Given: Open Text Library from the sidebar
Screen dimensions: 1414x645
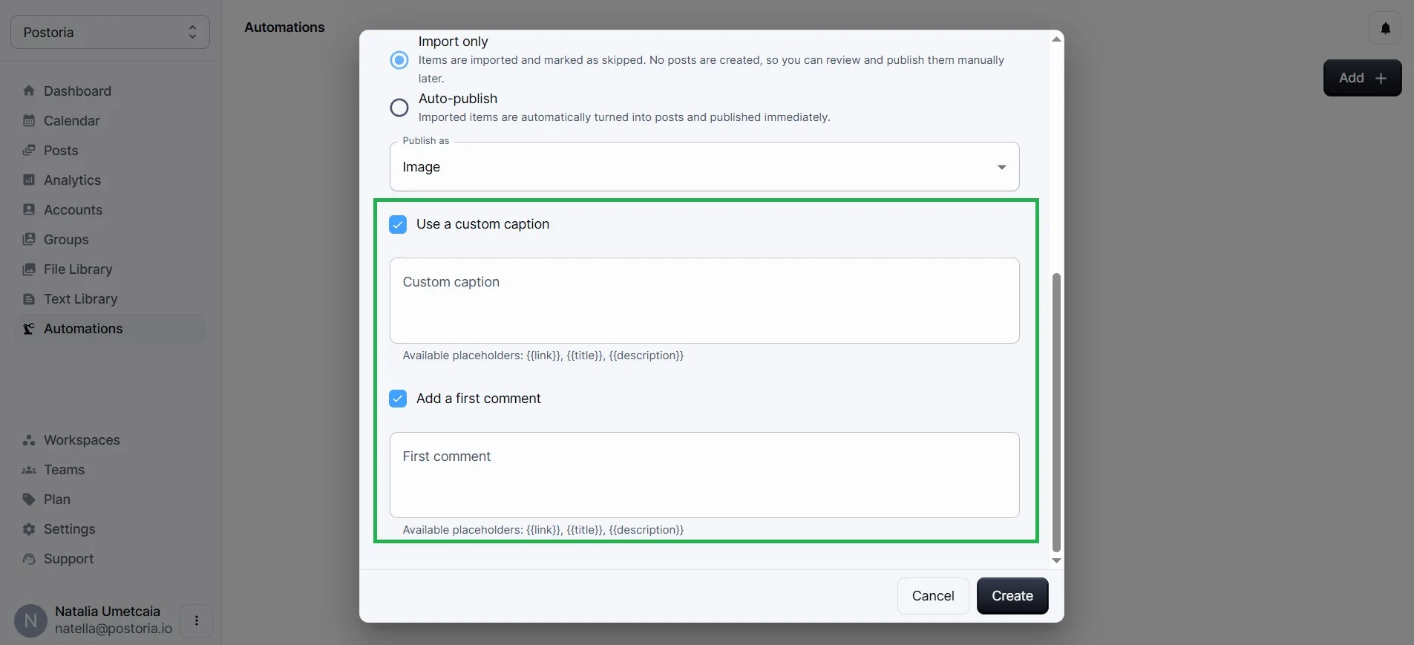Looking at the screenshot, I should [80, 299].
